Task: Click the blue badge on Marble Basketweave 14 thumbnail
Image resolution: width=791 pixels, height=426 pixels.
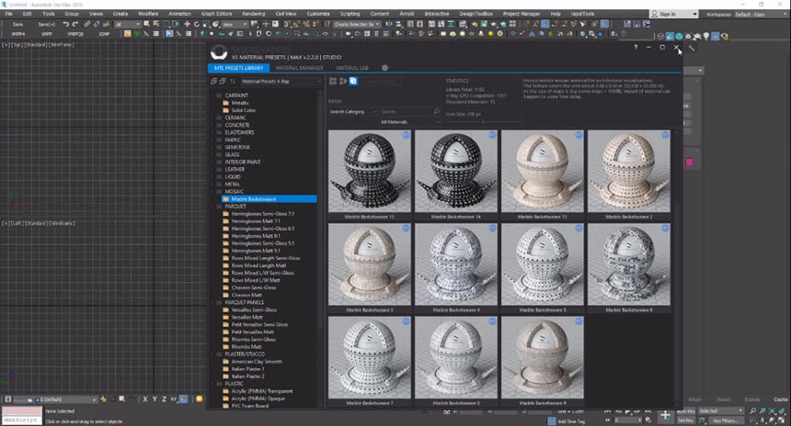Action: pos(492,135)
